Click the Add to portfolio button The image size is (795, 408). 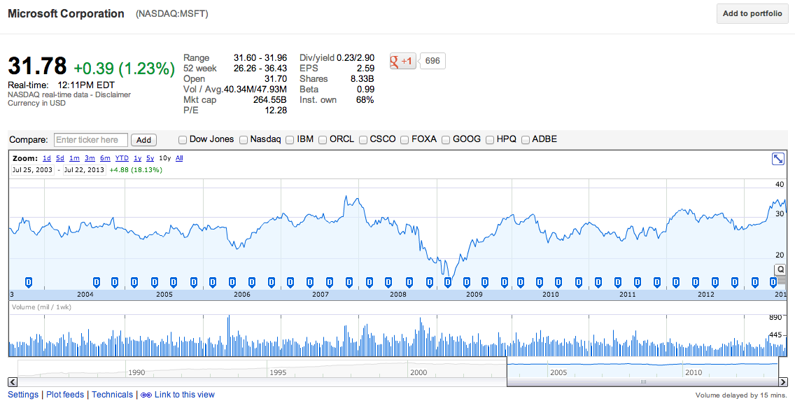[x=752, y=14]
